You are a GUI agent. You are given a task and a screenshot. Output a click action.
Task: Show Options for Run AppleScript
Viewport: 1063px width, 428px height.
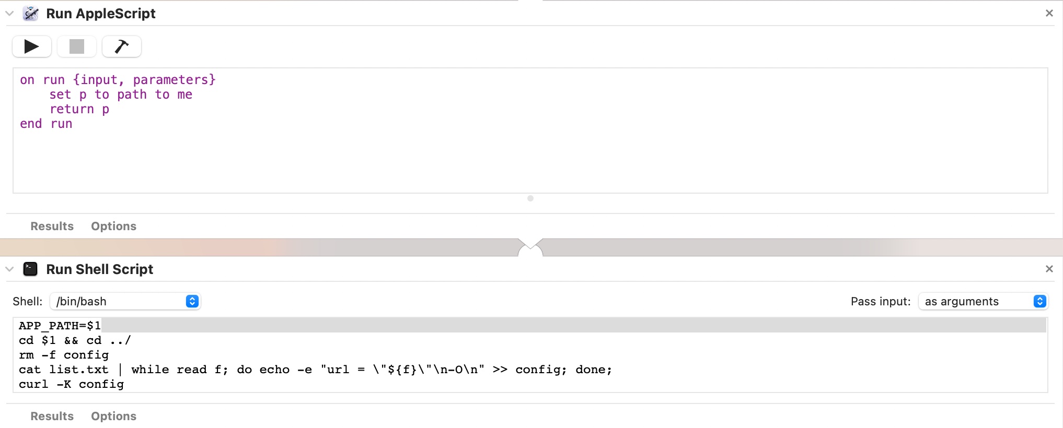click(113, 227)
